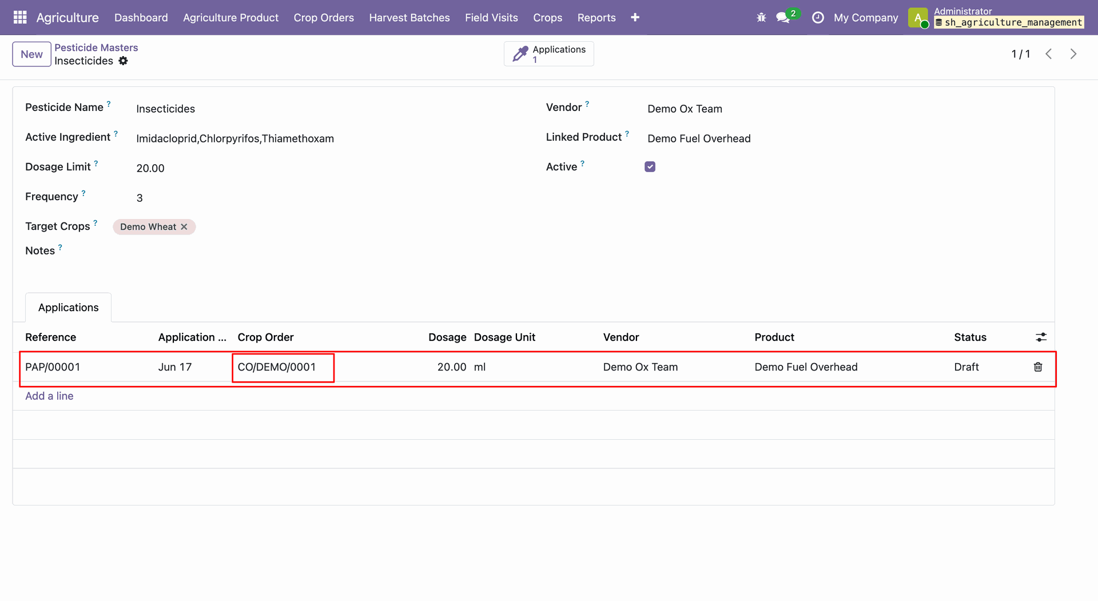Viewport: 1098px width, 601px height.
Task: Open the My Company switcher
Action: point(866,18)
